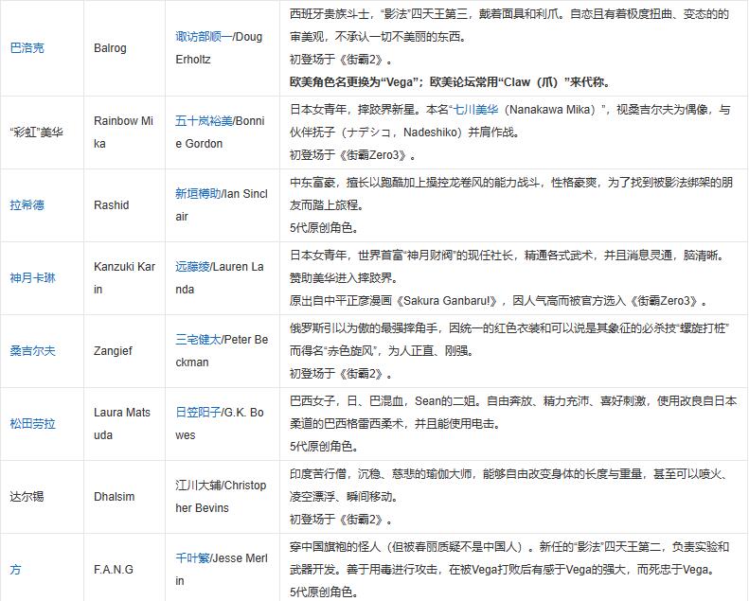The width and height of the screenshot is (749, 601).
Task: Open the 拉希德 character page link
Action: coord(27,205)
